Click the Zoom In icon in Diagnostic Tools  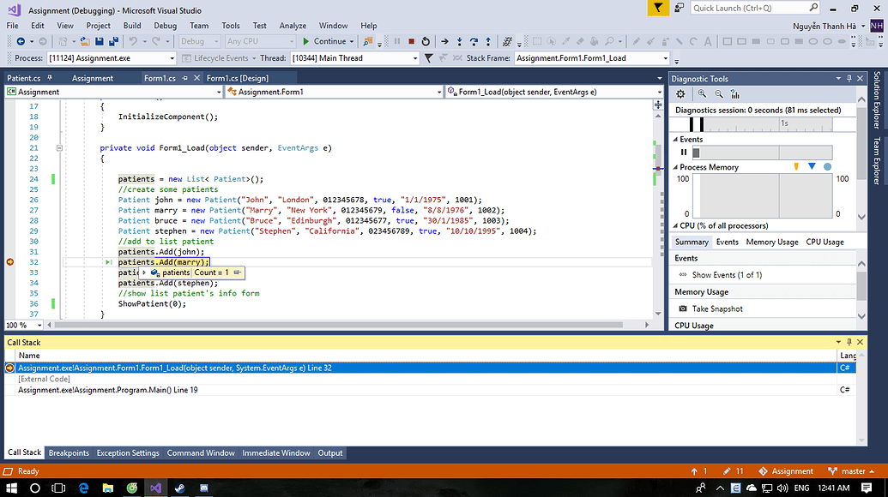702,94
